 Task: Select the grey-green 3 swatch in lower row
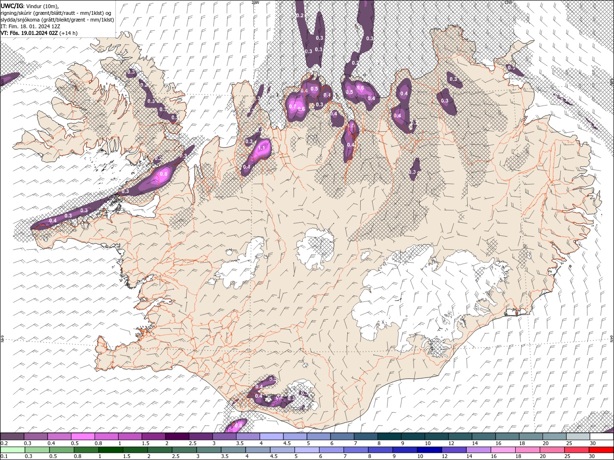(x=209, y=450)
